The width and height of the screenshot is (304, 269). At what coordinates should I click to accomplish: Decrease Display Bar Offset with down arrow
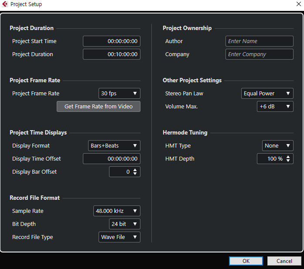point(135,174)
